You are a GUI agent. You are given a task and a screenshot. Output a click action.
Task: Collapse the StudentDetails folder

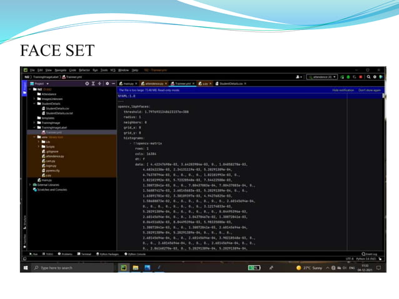34,104
